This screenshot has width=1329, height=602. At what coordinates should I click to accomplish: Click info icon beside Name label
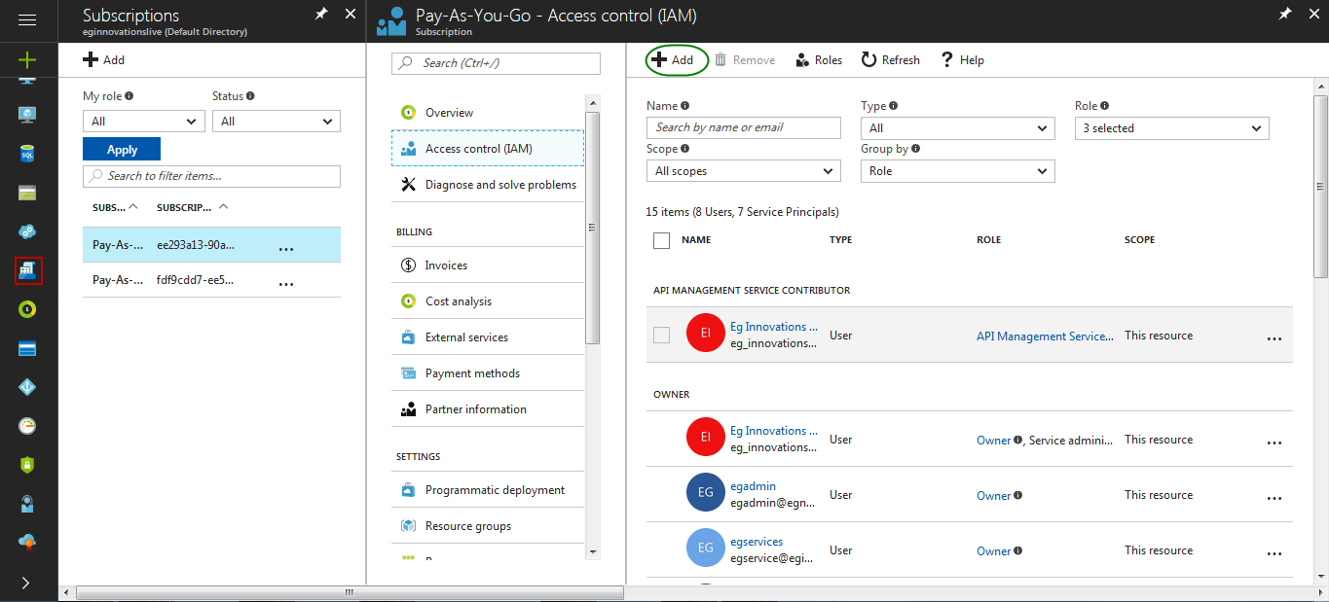tap(685, 106)
